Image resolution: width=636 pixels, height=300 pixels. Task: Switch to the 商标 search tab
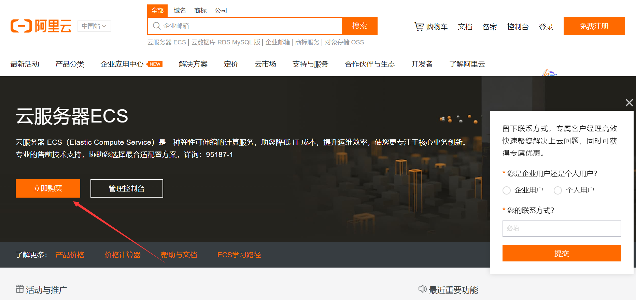tap(200, 11)
